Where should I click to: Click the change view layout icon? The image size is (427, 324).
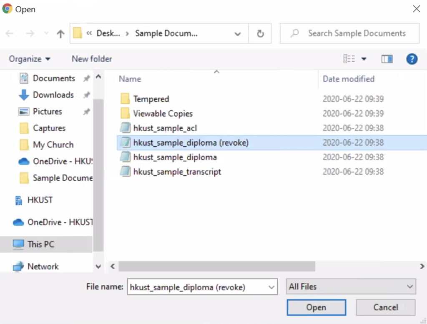[349, 59]
